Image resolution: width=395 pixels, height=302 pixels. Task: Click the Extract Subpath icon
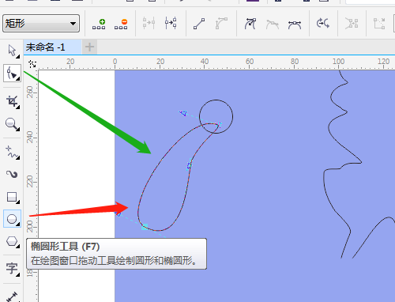352,24
